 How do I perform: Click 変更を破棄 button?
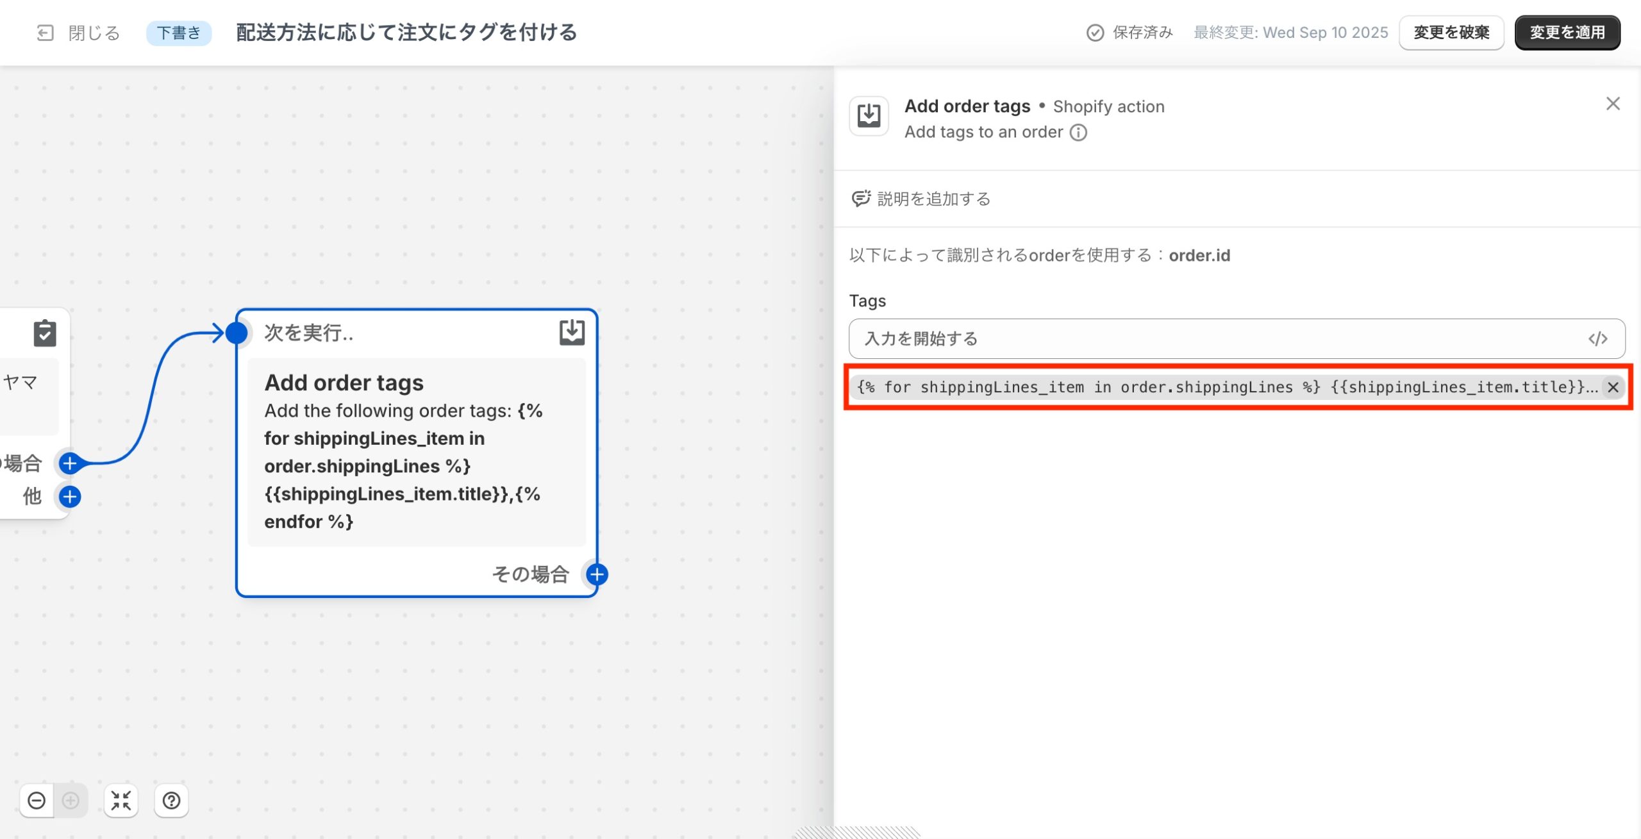click(x=1451, y=33)
